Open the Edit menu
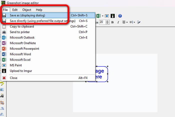Screen dimensions: 175x117 (x=15, y=10)
